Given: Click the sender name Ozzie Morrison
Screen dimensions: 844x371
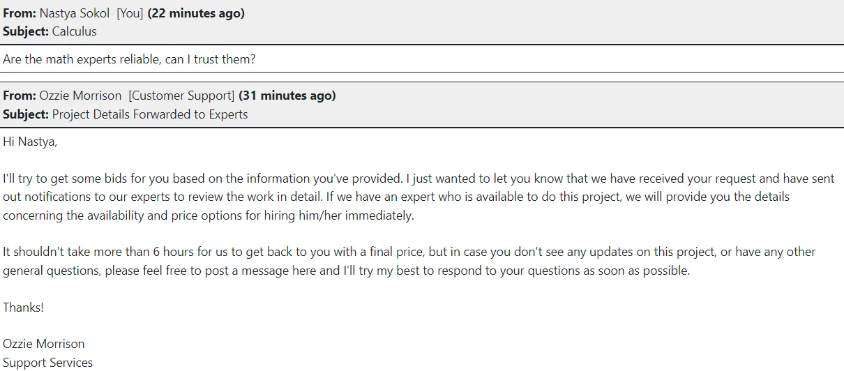Looking at the screenshot, I should (80, 96).
